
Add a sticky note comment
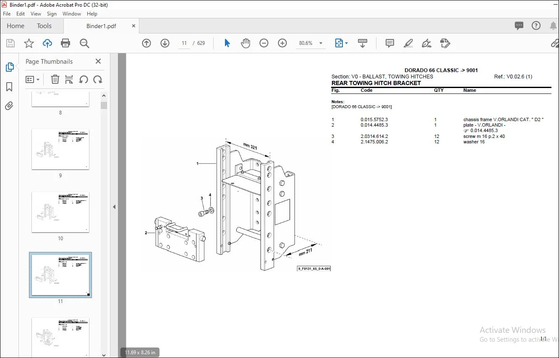(390, 43)
